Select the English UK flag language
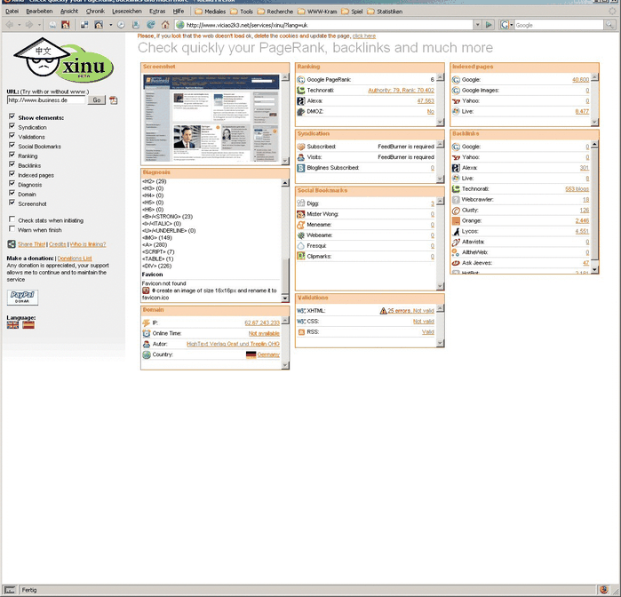 [x=12, y=325]
